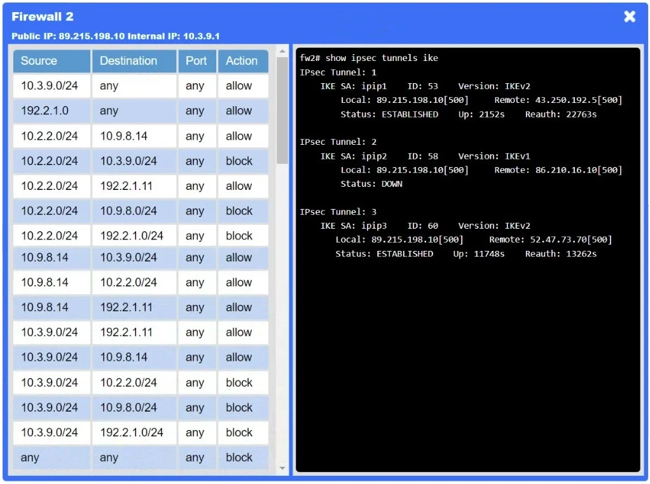
Task: Click the 'show ipsec tunnels ike' command line
Action: (x=369, y=58)
